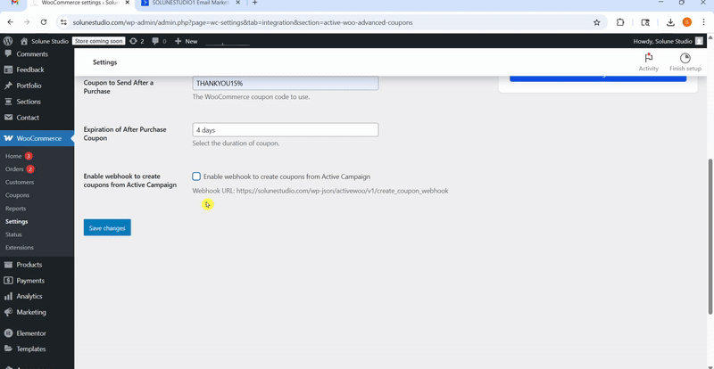Image resolution: width=714 pixels, height=369 pixels.
Task: Click Store coming soon badge
Action: [x=98, y=41]
